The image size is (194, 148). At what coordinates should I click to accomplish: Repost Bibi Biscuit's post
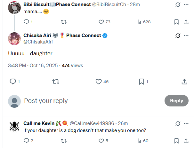[64, 22]
